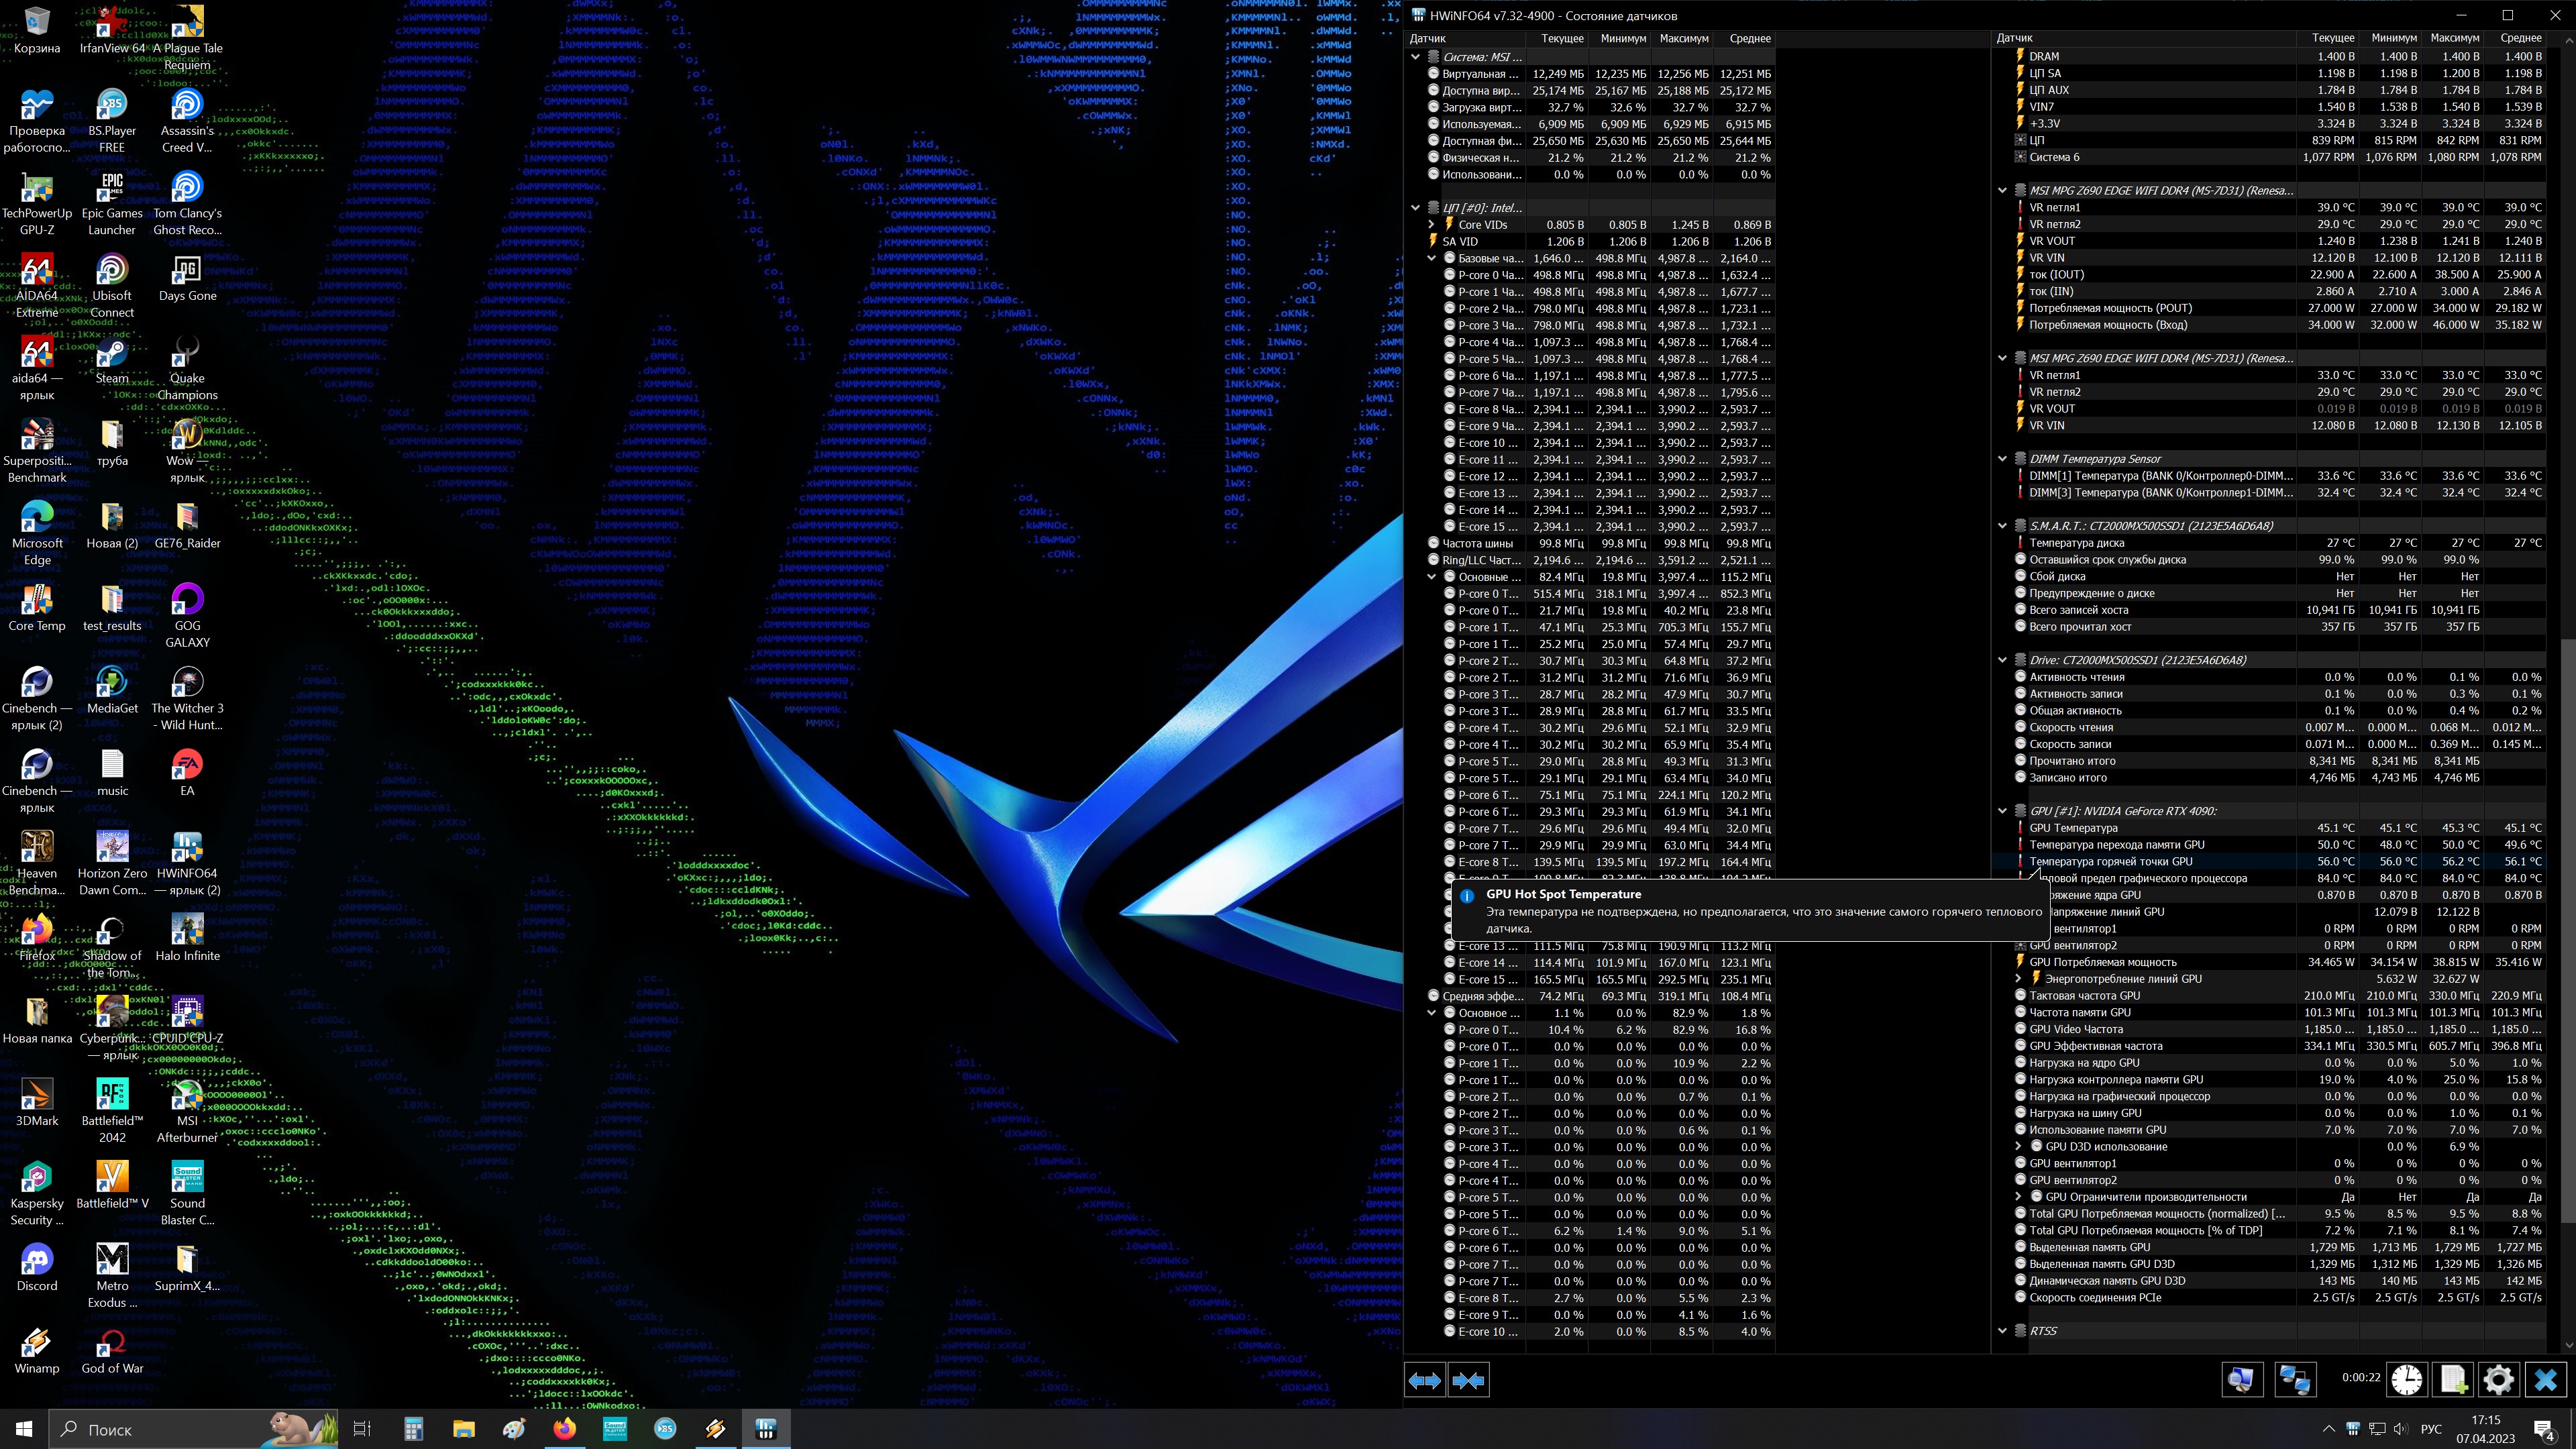This screenshot has width=2576, height=1449.
Task: Open HWiNFO summary magnifier monitor icon
Action: click(x=2241, y=1380)
